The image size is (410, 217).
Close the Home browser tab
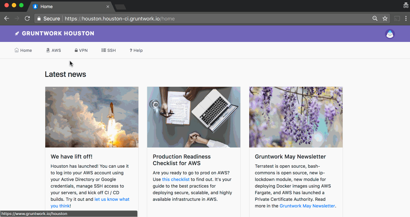(108, 7)
